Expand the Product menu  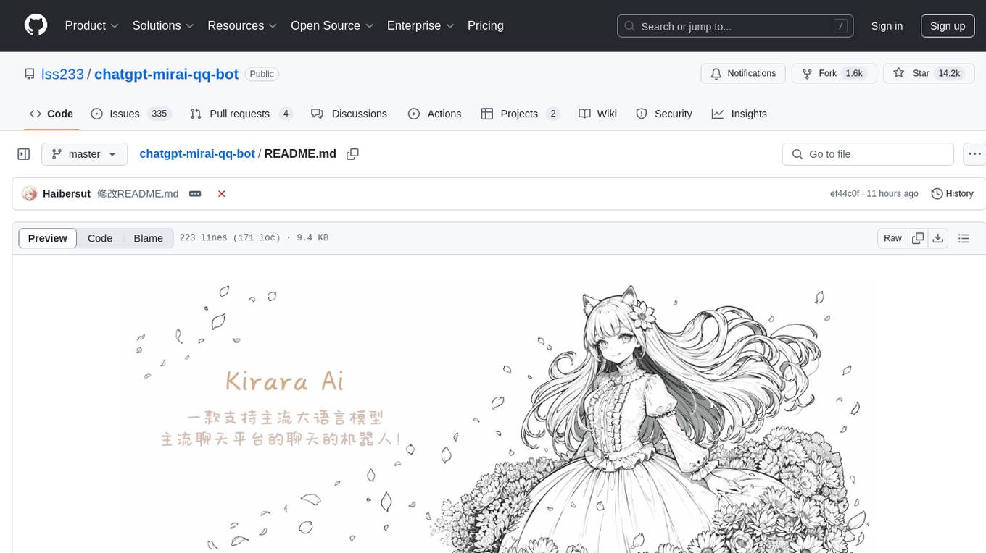pyautogui.click(x=92, y=25)
